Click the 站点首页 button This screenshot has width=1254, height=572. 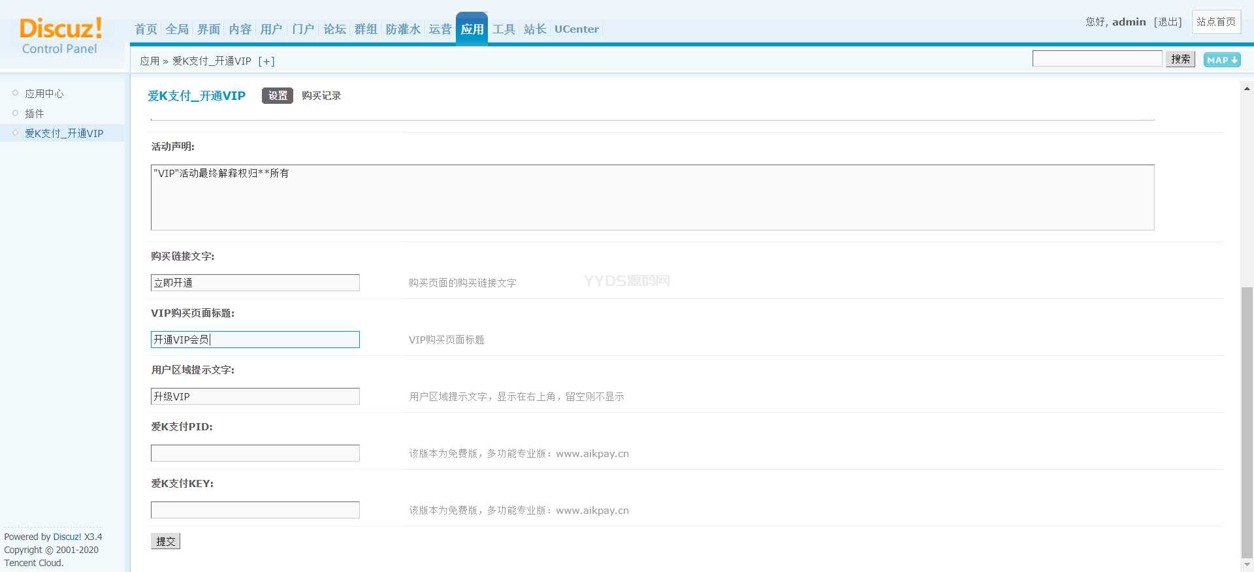1215,22
